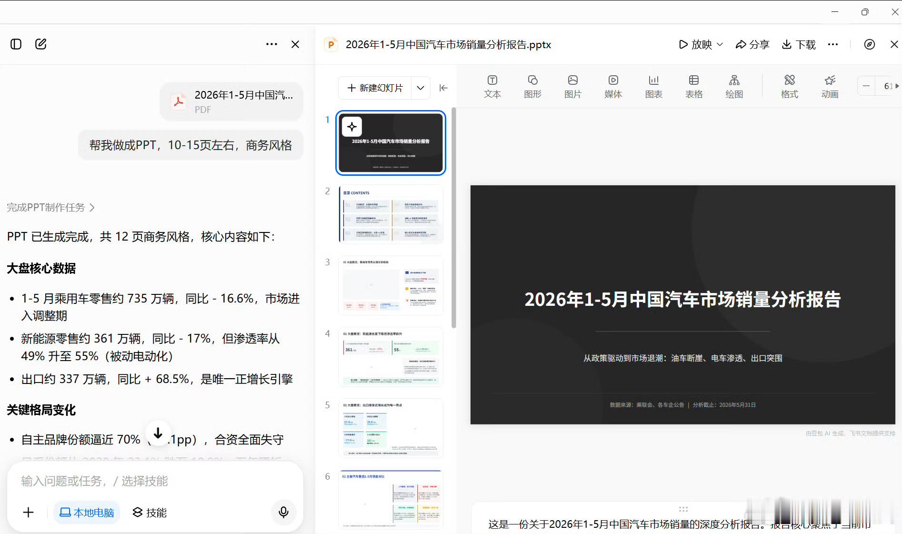Expand the new slide layout dropdown
Viewport: 902px width, 534px height.
(x=421, y=88)
